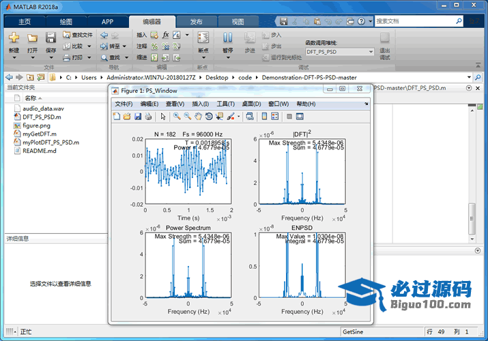
Task: Toggle Data Cursor tool in Figure
Action: [x=219, y=117]
